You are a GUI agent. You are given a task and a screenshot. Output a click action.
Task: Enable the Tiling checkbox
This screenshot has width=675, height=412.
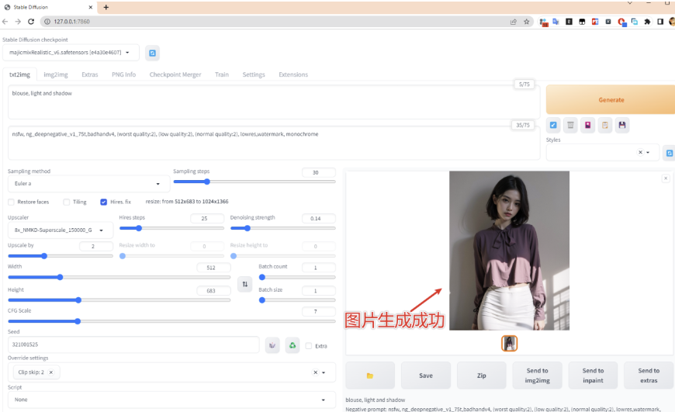point(66,202)
